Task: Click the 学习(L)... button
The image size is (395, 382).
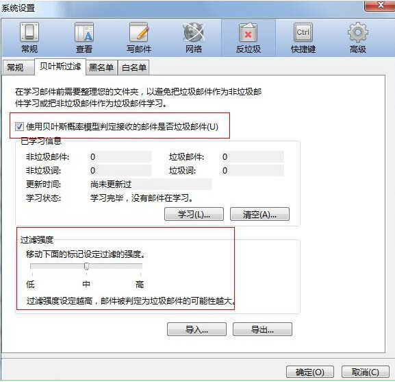Action: click(x=194, y=214)
